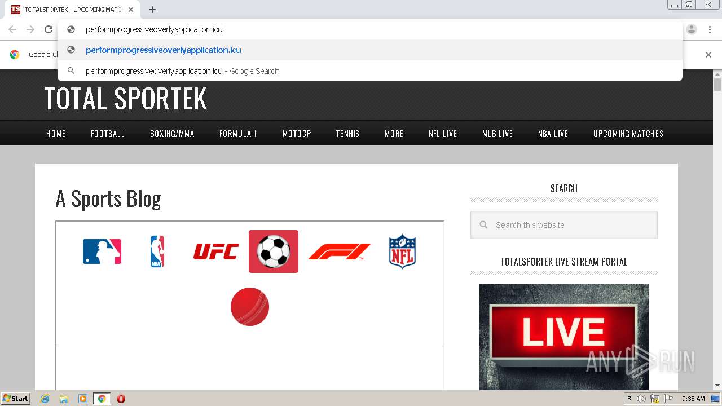Open the media player taskbar icon
This screenshot has height=406, width=722.
[83, 399]
